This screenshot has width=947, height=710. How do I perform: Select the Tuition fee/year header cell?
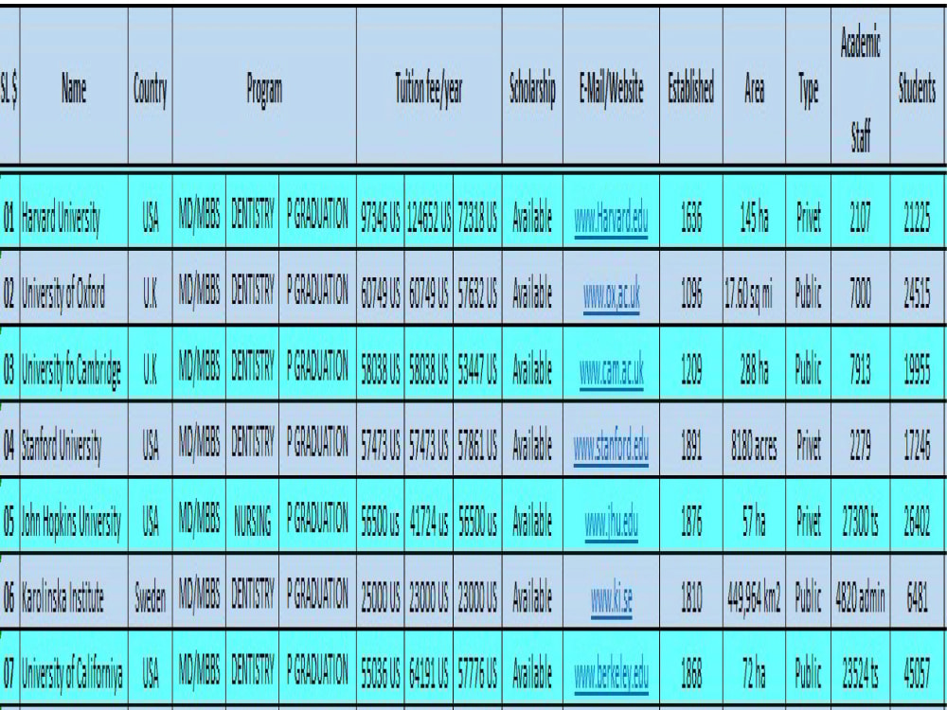click(429, 88)
